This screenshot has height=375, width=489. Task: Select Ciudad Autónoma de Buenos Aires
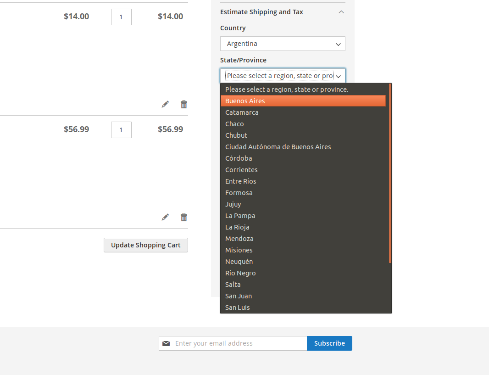tap(303, 147)
